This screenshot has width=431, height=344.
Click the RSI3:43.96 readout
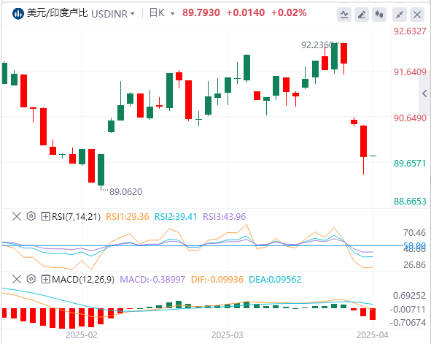[x=225, y=217]
